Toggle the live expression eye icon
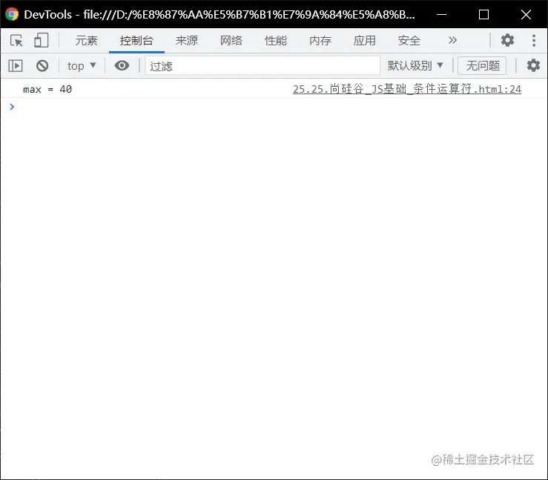The image size is (548, 480). (122, 65)
